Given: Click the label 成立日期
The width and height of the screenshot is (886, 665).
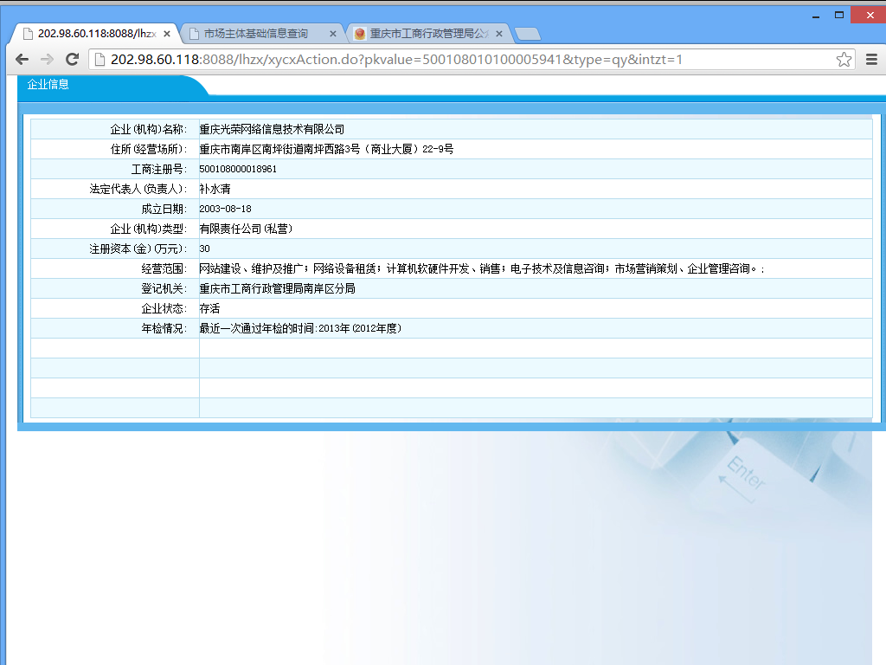Looking at the screenshot, I should coord(164,209).
